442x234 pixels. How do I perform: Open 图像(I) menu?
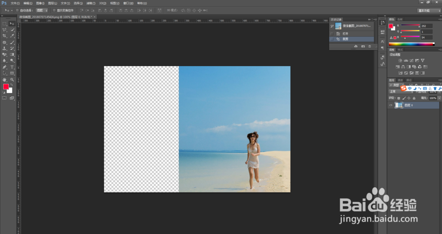tap(40, 4)
